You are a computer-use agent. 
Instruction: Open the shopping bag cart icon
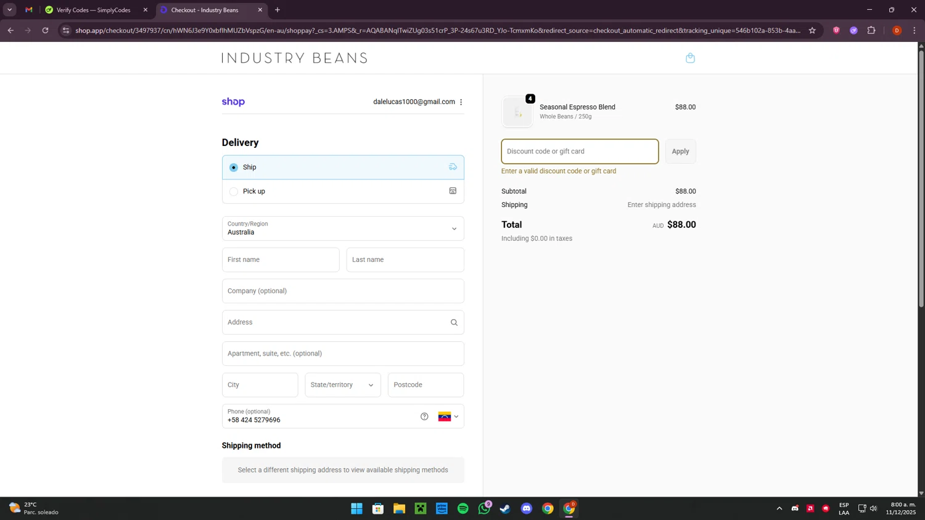tap(690, 58)
